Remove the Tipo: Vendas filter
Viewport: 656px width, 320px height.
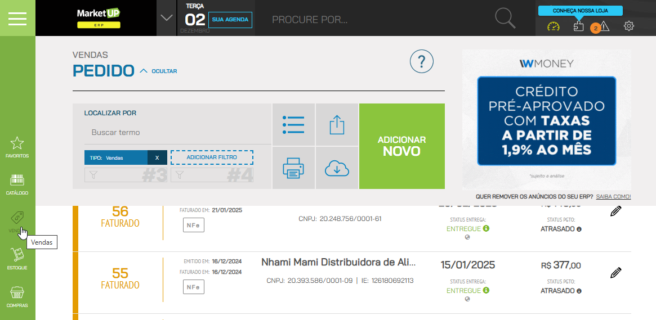click(x=157, y=158)
